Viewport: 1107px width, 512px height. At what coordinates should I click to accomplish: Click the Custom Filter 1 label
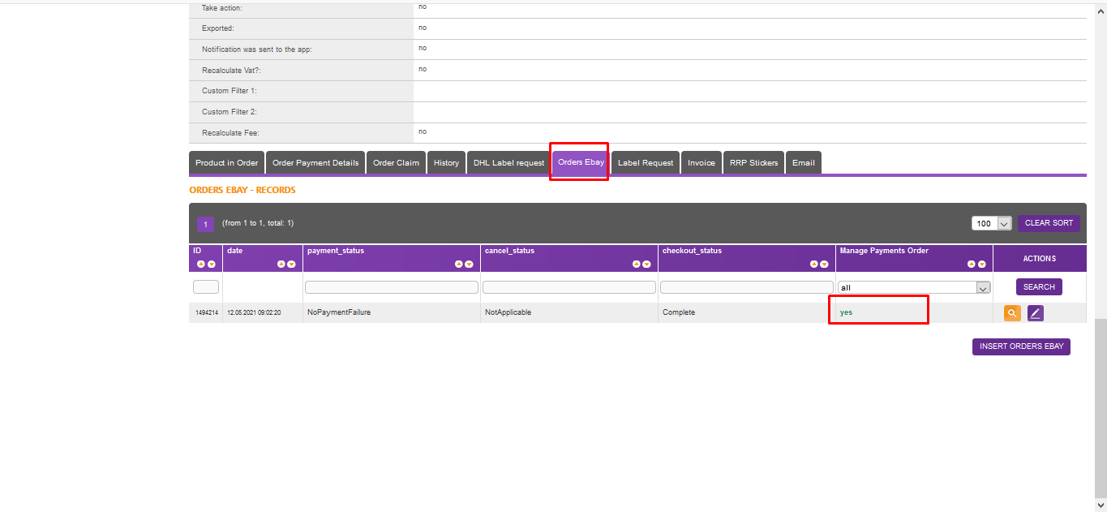(230, 91)
